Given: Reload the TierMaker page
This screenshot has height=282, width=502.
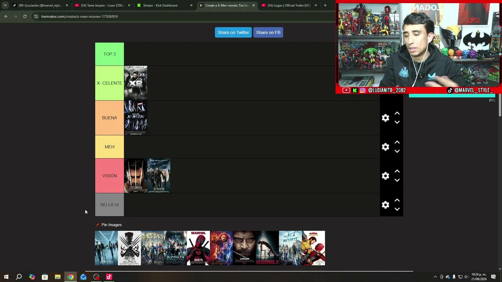Looking at the screenshot, I should (25, 16).
